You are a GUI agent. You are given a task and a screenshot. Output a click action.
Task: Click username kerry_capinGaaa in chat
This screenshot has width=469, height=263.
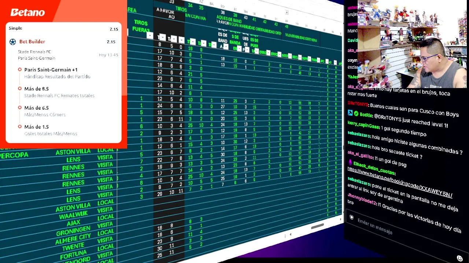click(363, 125)
